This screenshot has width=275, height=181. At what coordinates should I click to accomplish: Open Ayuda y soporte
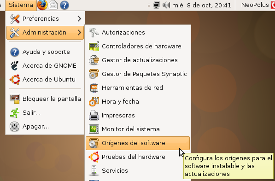[45, 52]
